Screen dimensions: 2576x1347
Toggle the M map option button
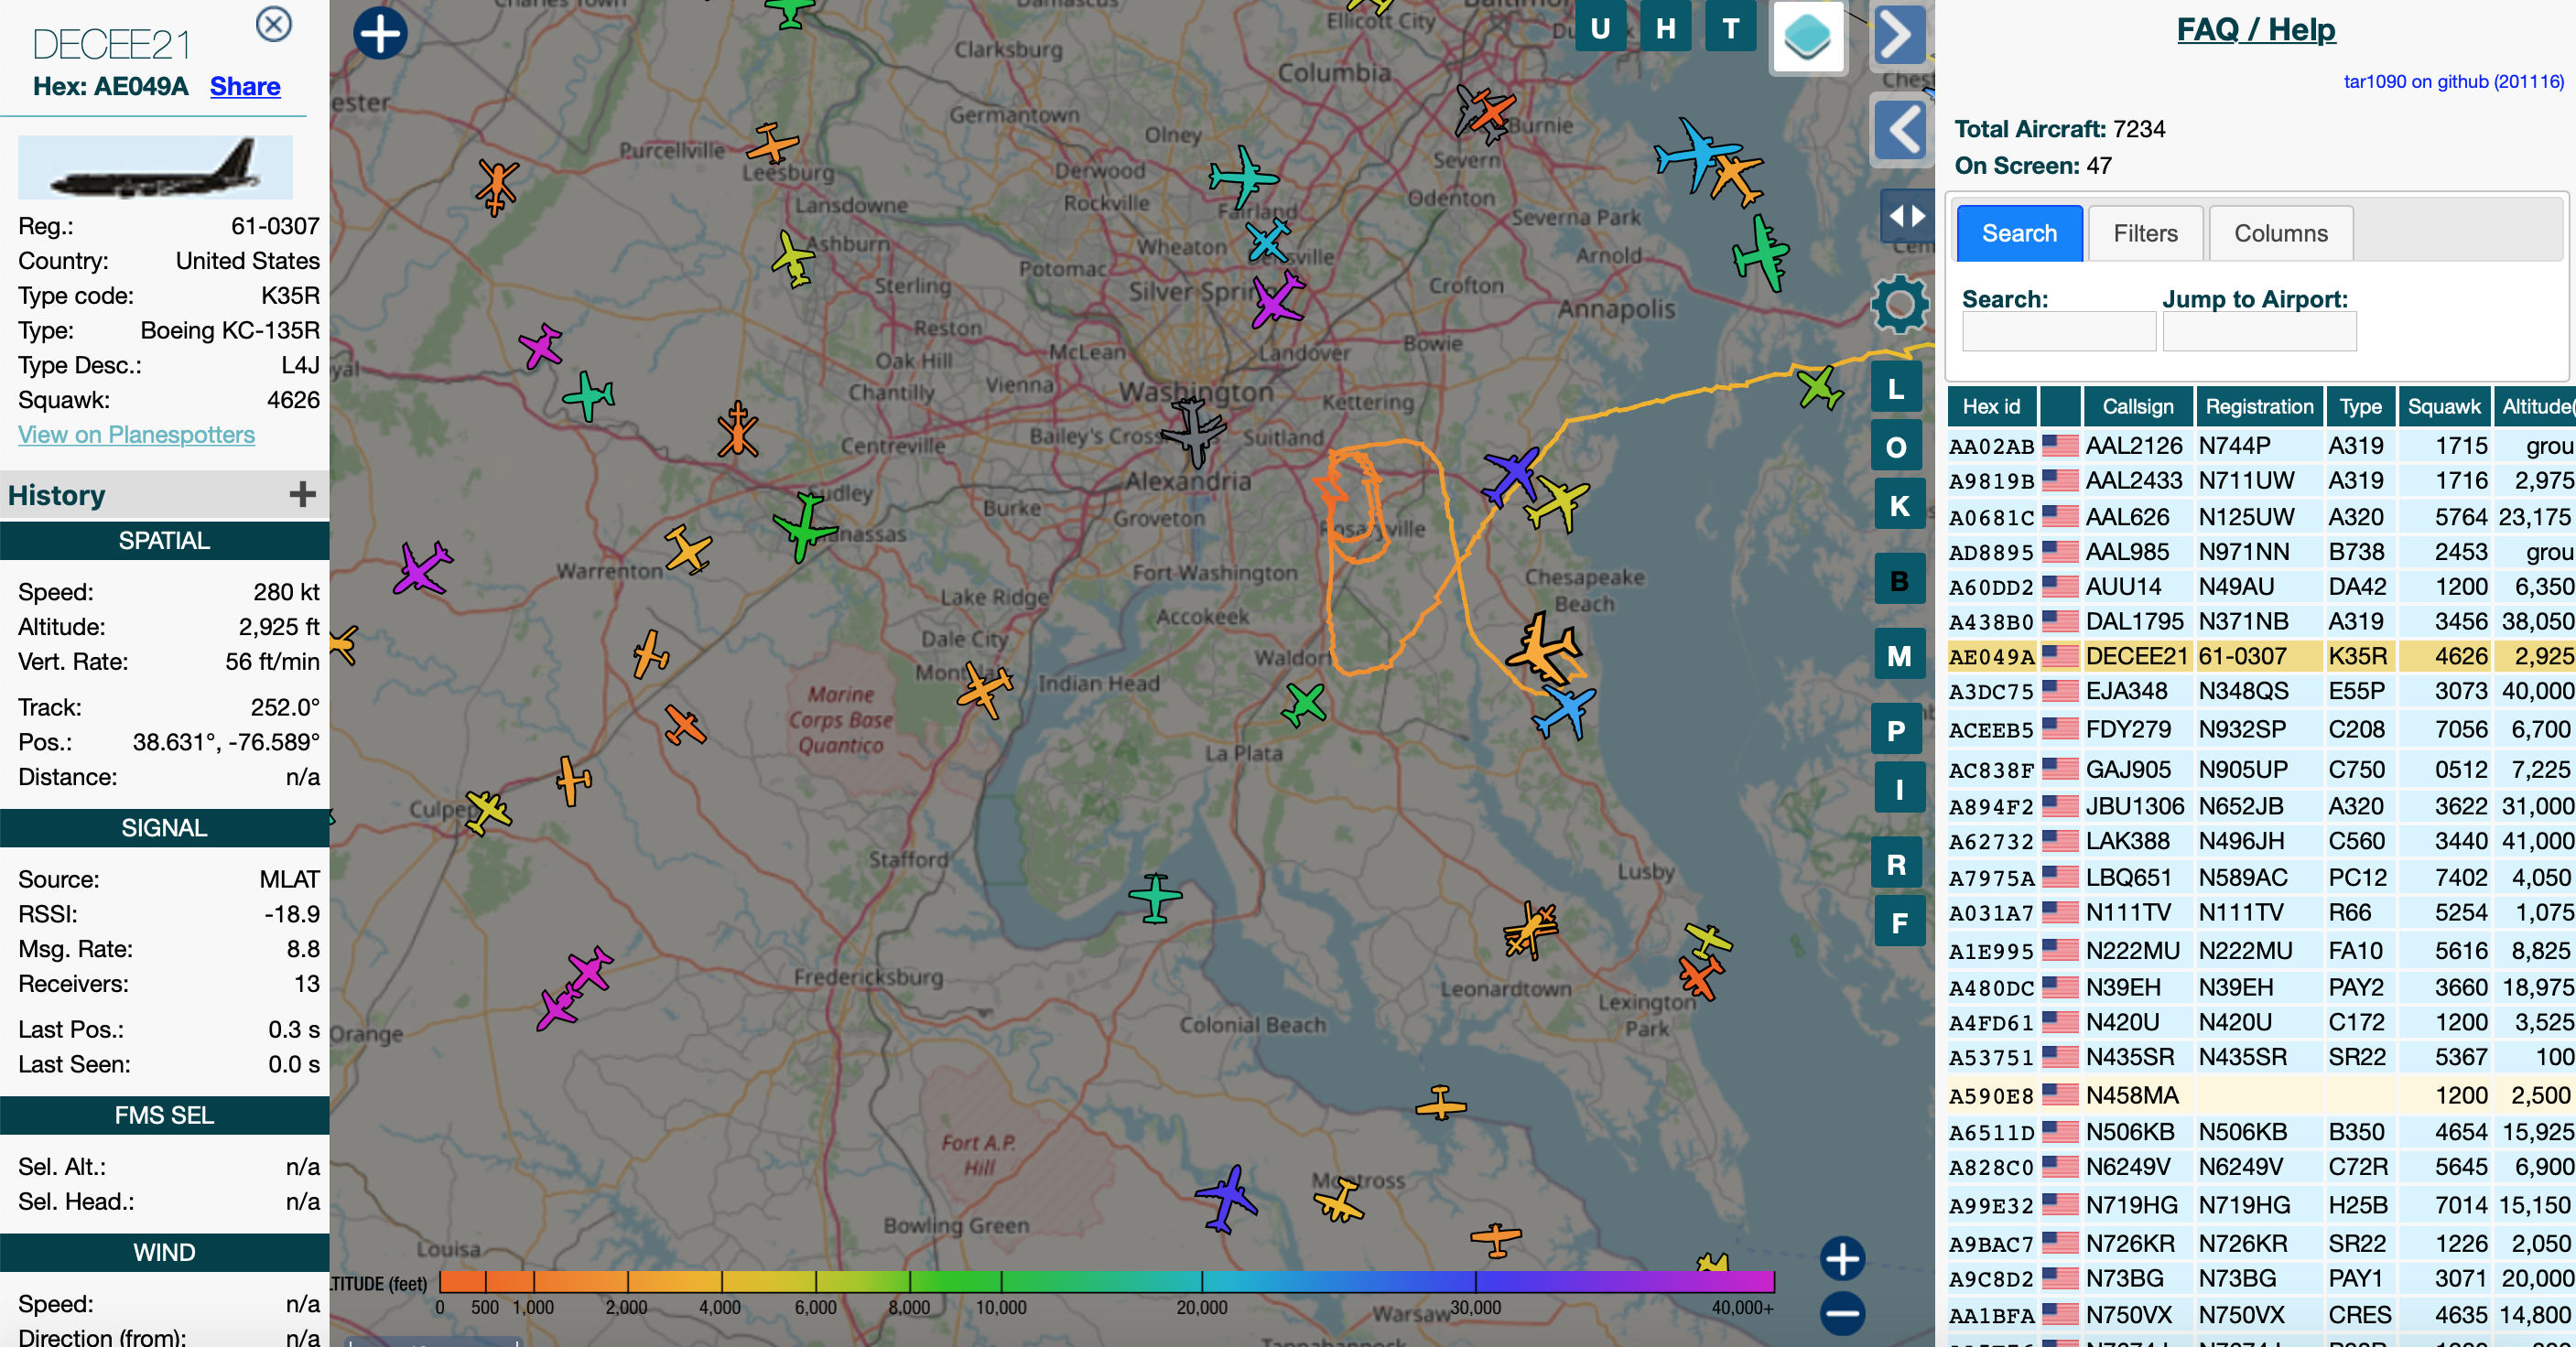click(1899, 655)
